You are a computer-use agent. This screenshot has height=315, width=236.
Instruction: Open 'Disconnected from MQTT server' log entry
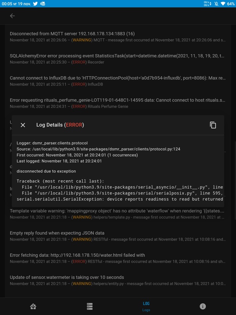(118, 37)
